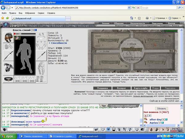Viewport: 185px width, 139px height.
Task: Open the smiley emoticons picker
Action: (x=137, y=130)
